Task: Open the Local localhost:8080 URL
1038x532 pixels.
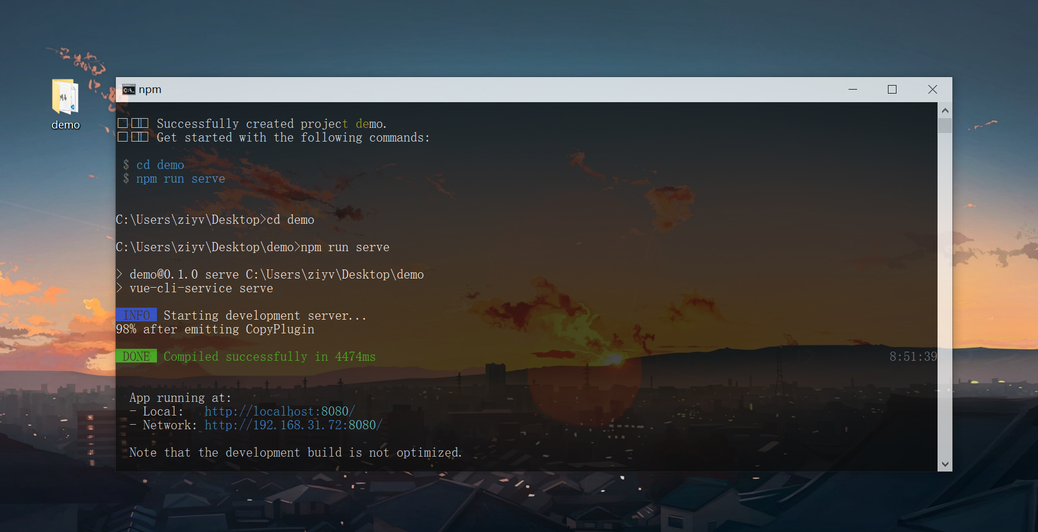Action: click(x=280, y=412)
